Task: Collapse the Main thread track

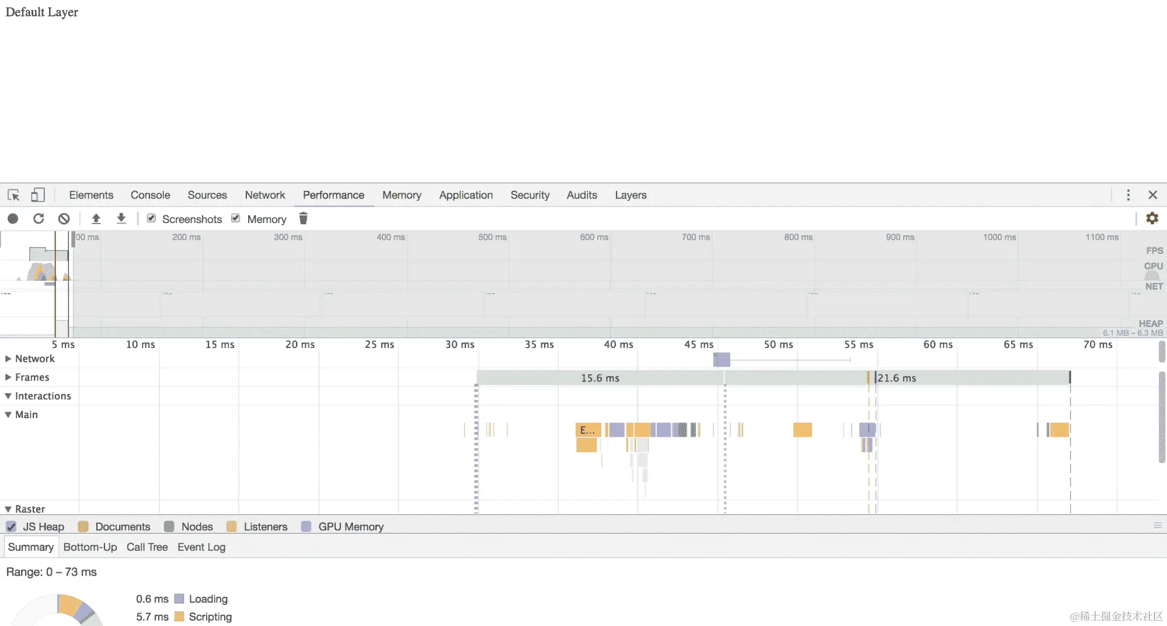Action: pyautogui.click(x=8, y=415)
